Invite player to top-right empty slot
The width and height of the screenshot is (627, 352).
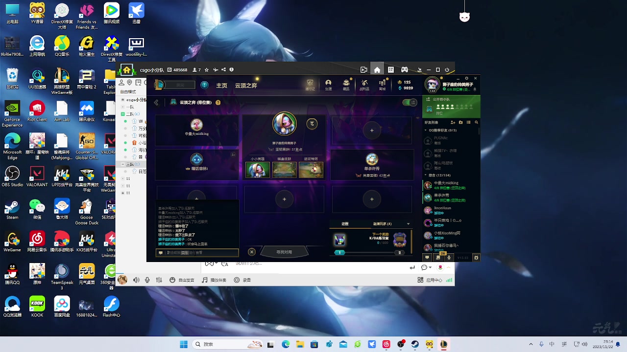click(372, 131)
